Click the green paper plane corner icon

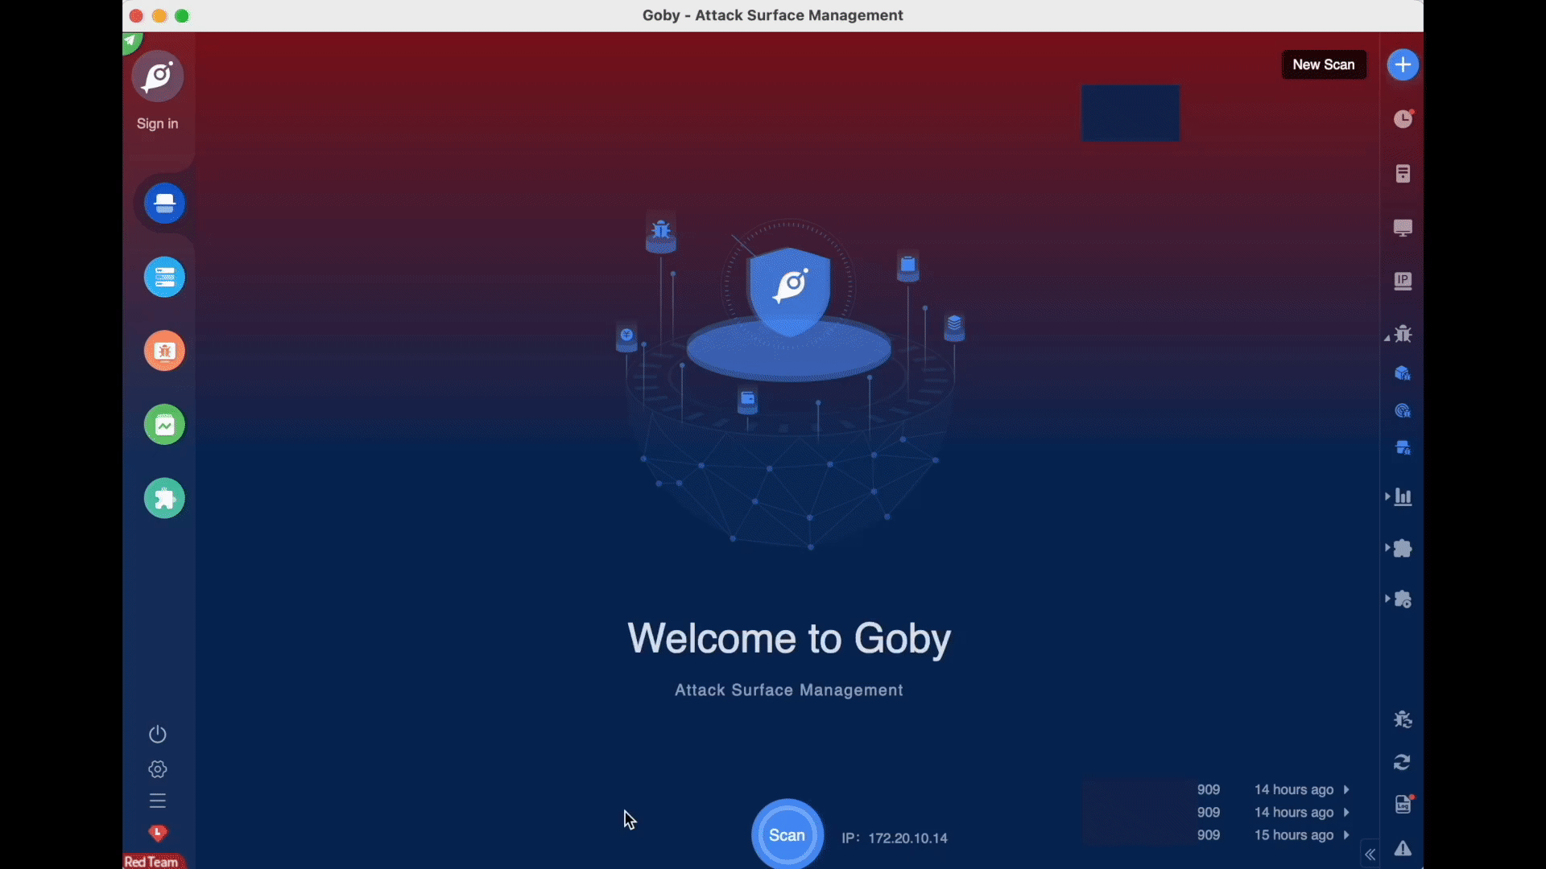point(130,40)
